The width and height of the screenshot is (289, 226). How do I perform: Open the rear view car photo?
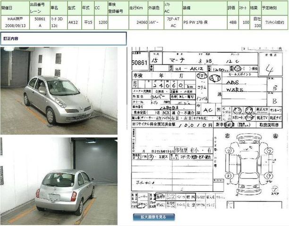point(59,181)
